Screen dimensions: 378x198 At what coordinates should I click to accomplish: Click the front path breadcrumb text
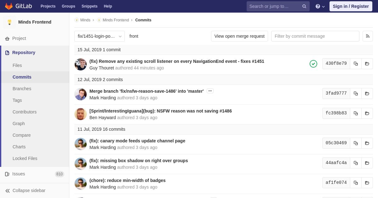[x=134, y=36]
